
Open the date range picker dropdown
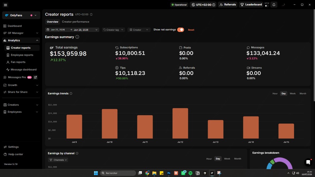[x=72, y=30]
